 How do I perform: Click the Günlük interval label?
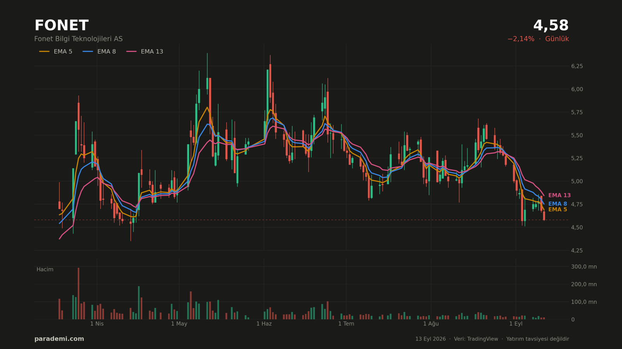point(557,39)
